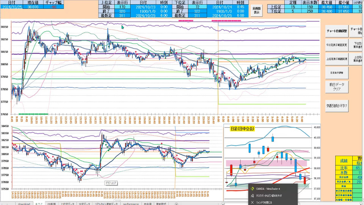The width and height of the screenshot is (364, 205).
Task: Click the horizontal scrollbar right arrow
Action: pos(360,203)
